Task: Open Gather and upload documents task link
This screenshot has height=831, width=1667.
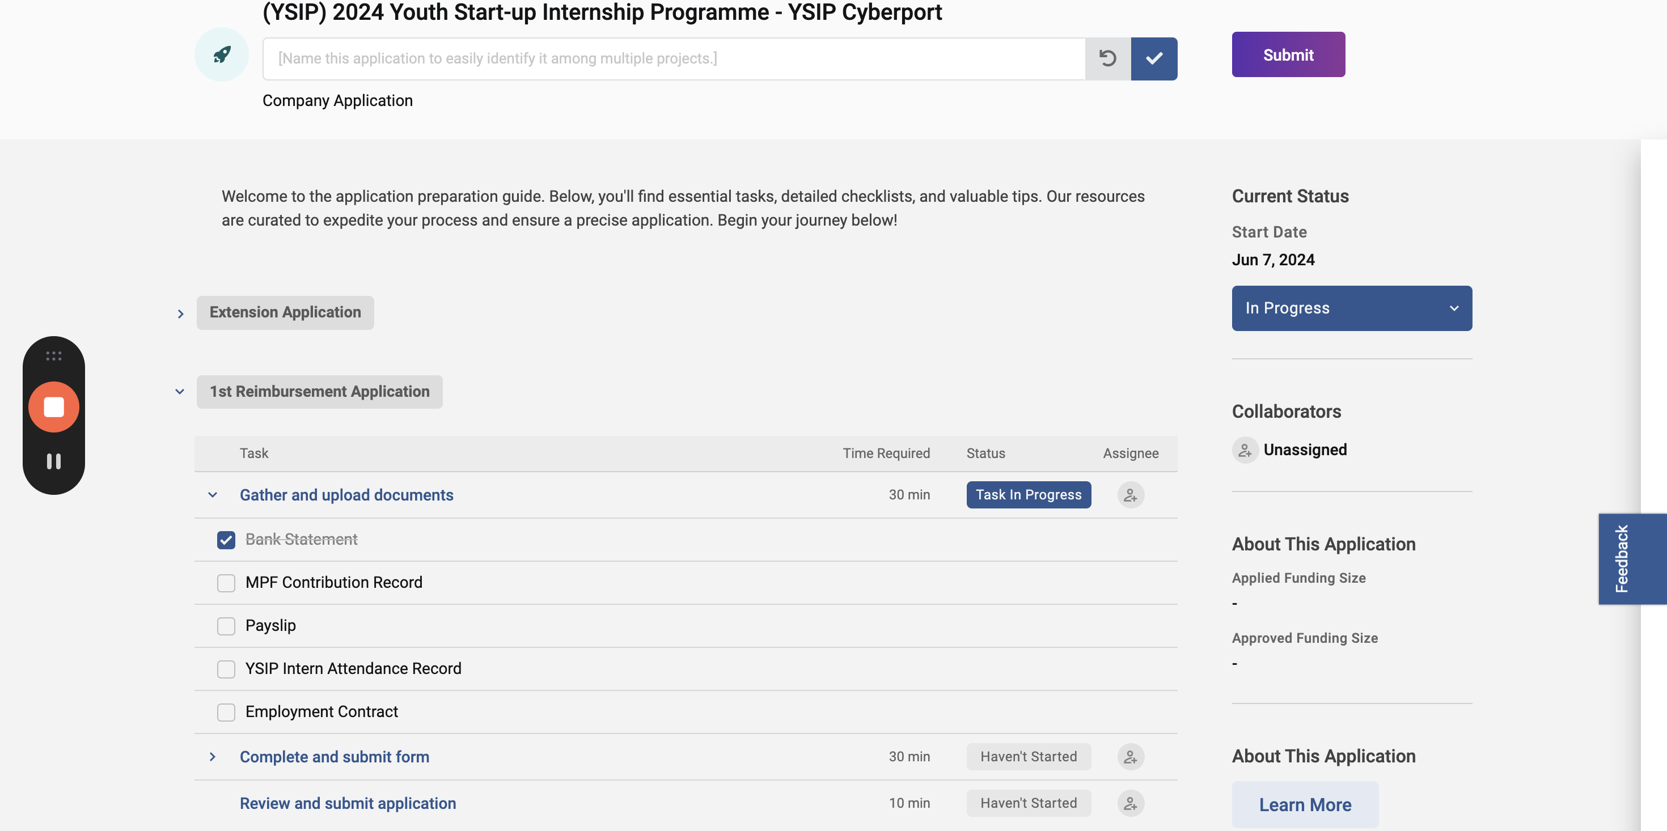Action: 346,495
